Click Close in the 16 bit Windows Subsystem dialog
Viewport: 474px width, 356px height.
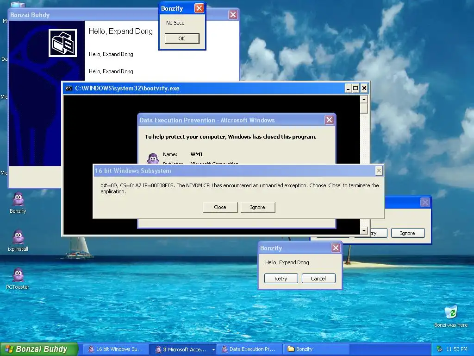click(220, 207)
